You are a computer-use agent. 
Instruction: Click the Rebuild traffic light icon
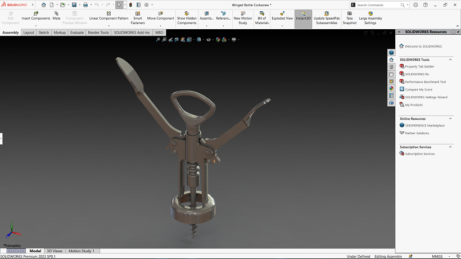click(130, 4)
